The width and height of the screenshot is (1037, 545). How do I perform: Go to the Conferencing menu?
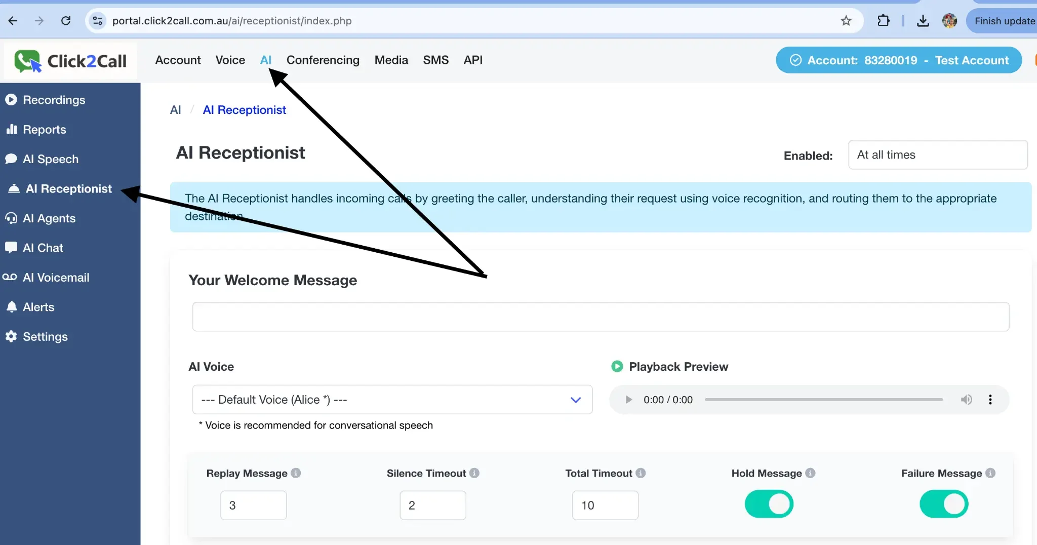pos(323,60)
